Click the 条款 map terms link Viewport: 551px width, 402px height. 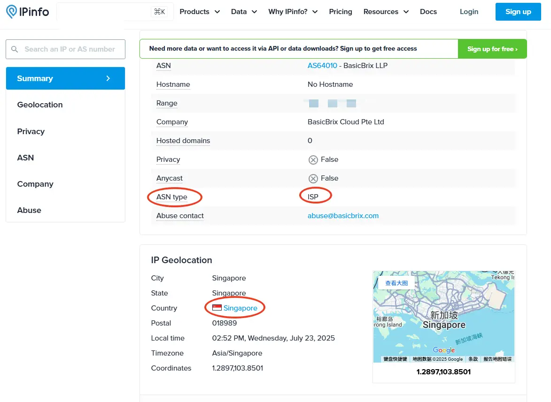[x=473, y=359]
